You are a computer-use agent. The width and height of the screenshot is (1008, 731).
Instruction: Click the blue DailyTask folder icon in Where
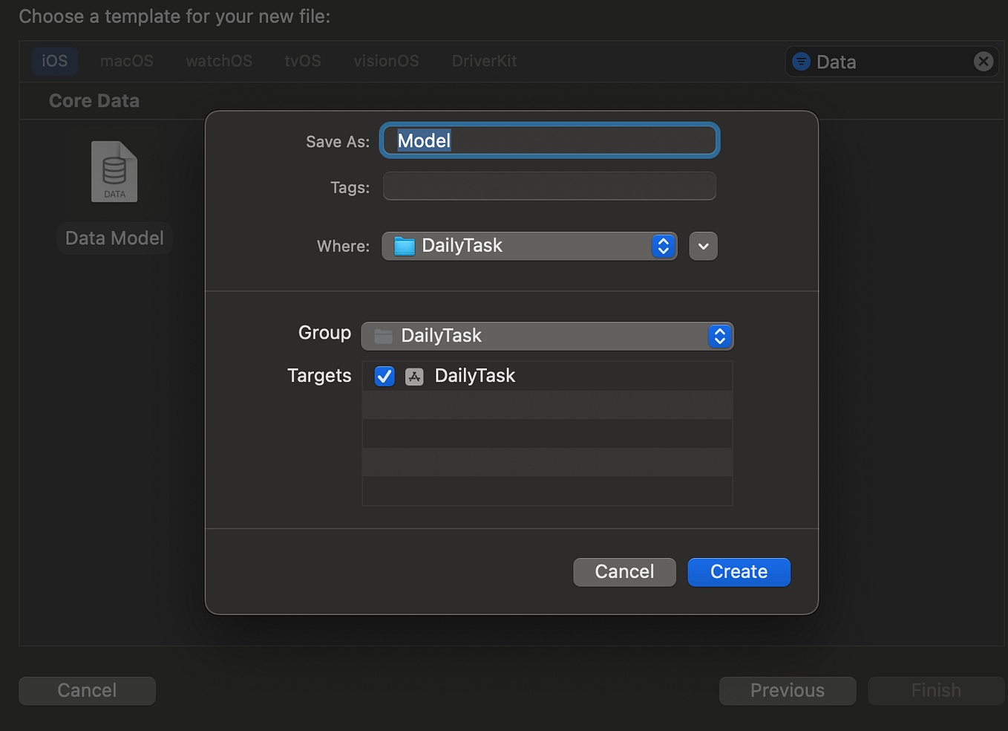click(x=404, y=245)
